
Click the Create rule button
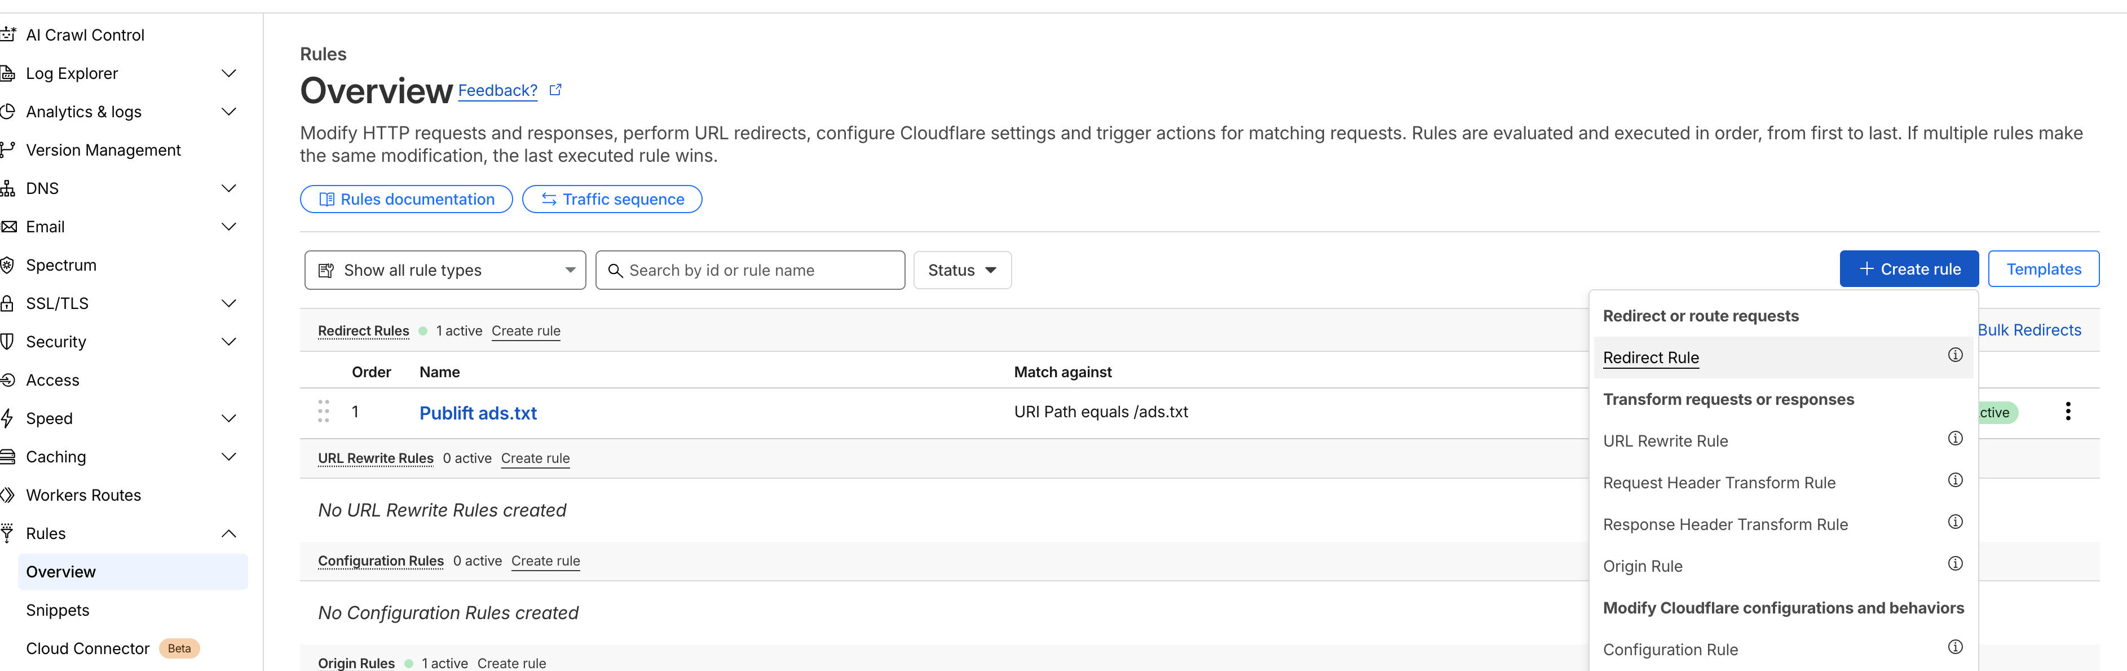point(1908,269)
